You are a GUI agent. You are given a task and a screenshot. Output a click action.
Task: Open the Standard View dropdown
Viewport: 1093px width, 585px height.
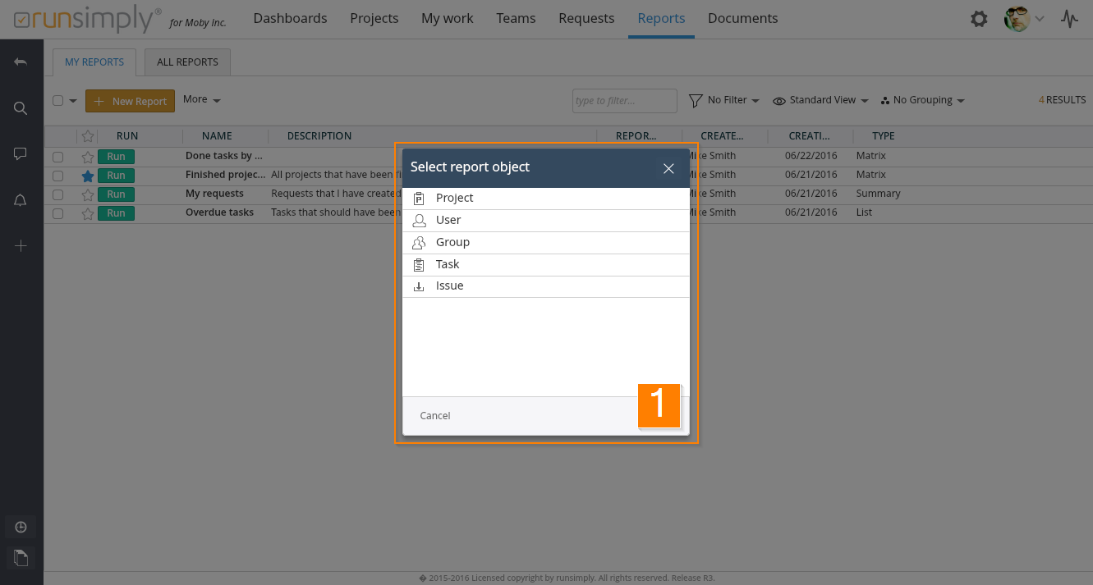(x=820, y=100)
